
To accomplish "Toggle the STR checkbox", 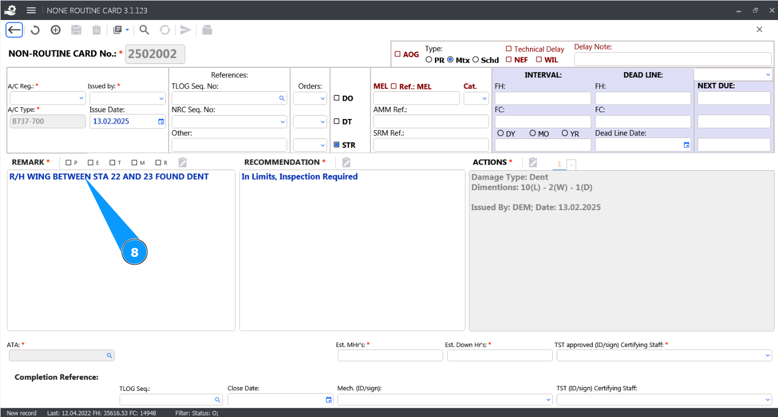I will pos(336,145).
